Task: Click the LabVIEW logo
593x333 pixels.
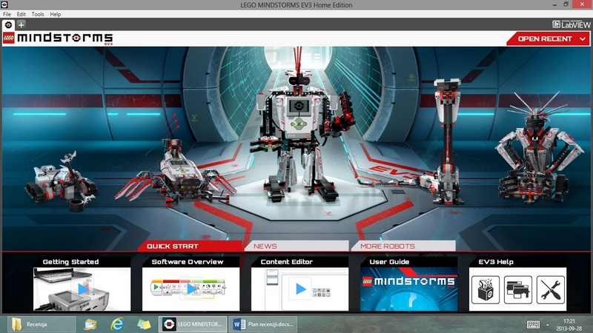Action: (571, 24)
